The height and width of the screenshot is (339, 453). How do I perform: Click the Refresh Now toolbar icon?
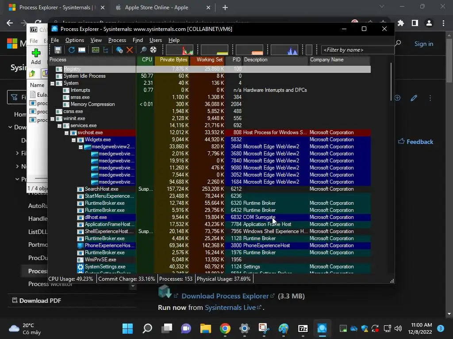(x=71, y=50)
